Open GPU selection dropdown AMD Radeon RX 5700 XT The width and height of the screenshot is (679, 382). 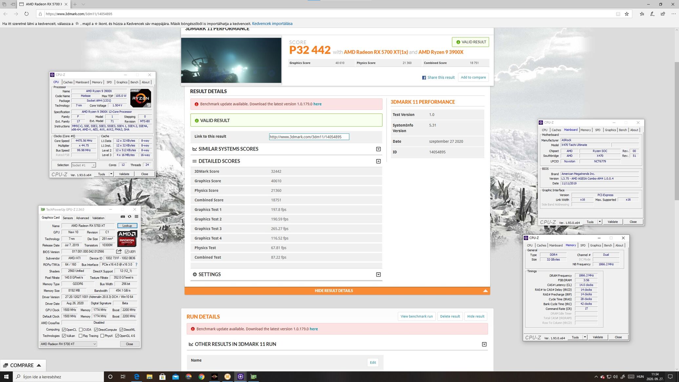(68, 344)
